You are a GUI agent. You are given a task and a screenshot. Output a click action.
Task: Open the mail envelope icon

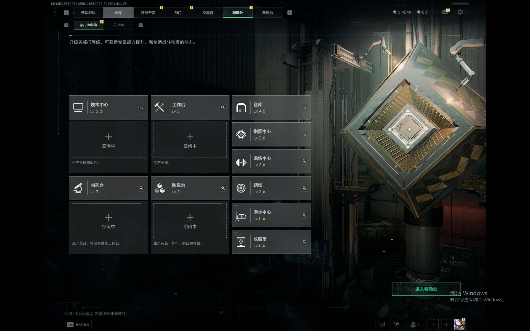[x=445, y=12]
